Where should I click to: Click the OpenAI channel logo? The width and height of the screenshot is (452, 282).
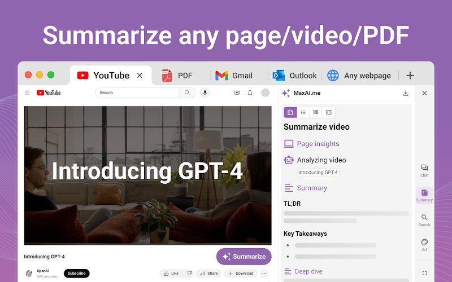[x=29, y=274]
